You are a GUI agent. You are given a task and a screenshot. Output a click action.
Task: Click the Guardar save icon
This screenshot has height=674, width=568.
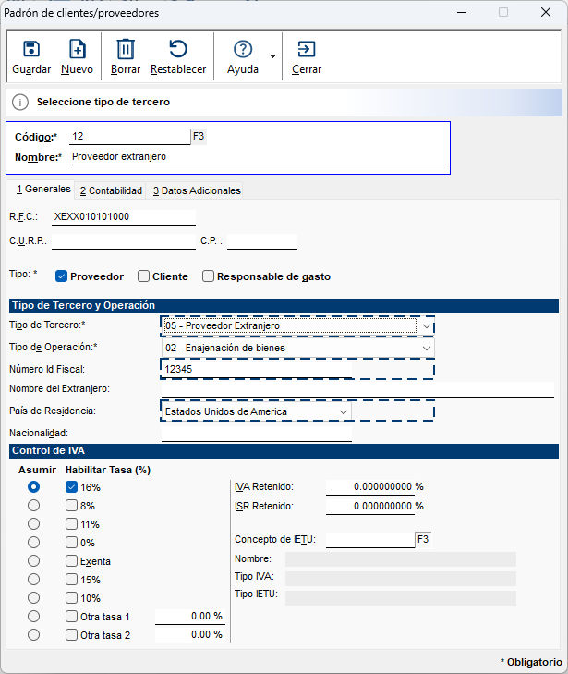31,50
